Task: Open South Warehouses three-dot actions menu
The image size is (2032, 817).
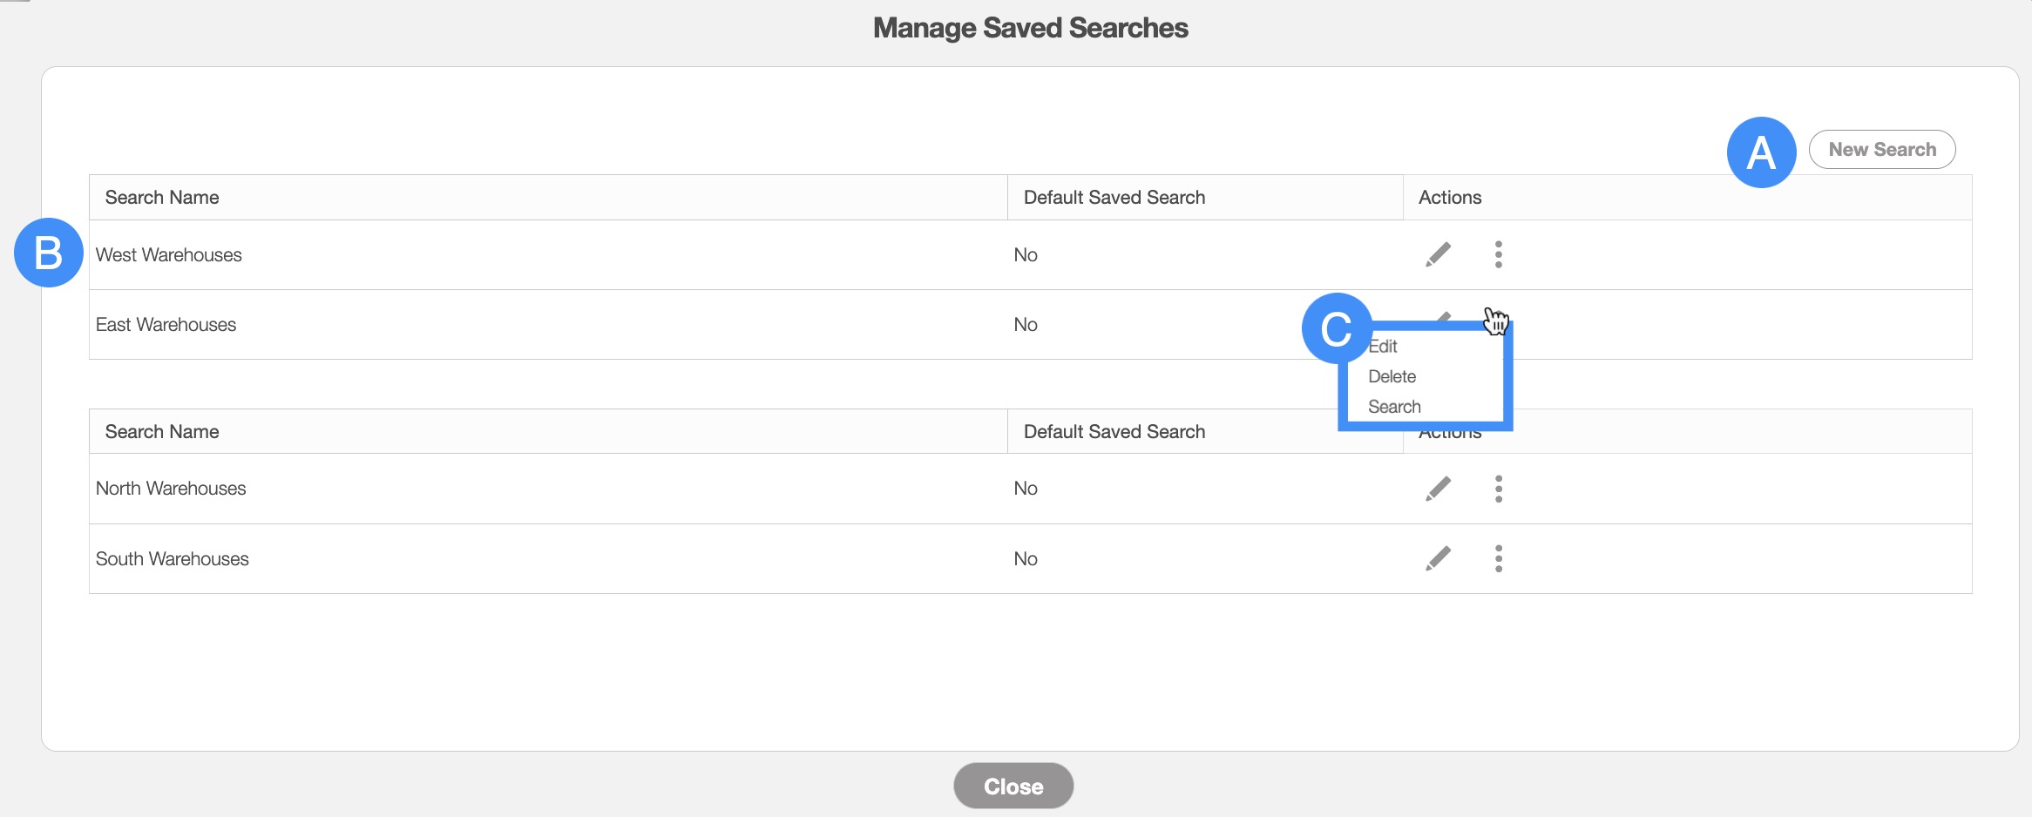Action: point(1498,558)
